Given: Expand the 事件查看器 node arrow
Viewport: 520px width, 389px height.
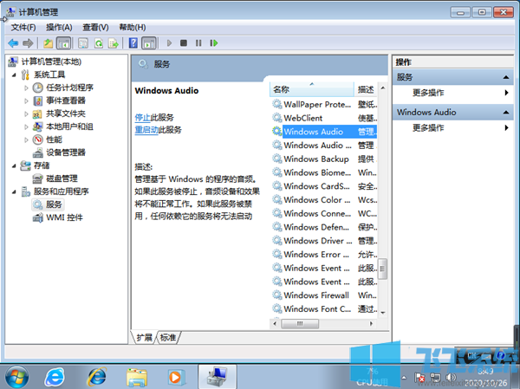Looking at the screenshot, I should 26,100.
